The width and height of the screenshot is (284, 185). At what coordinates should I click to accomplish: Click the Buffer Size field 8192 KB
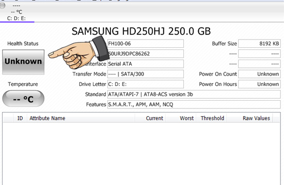pos(259,44)
